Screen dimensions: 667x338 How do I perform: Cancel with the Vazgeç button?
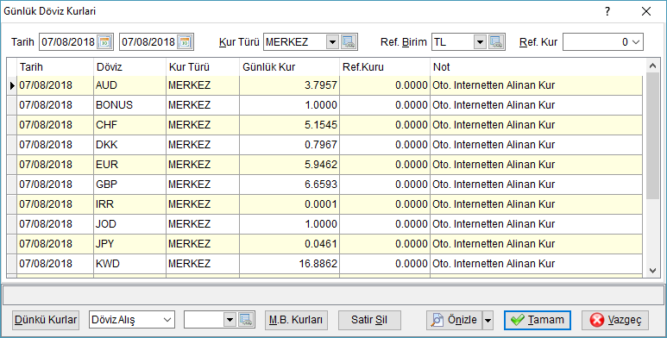click(615, 320)
